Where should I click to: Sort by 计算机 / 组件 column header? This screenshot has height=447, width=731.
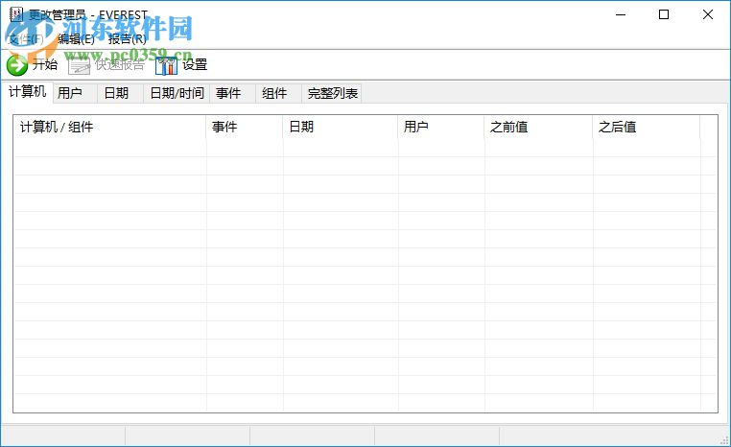tap(109, 127)
